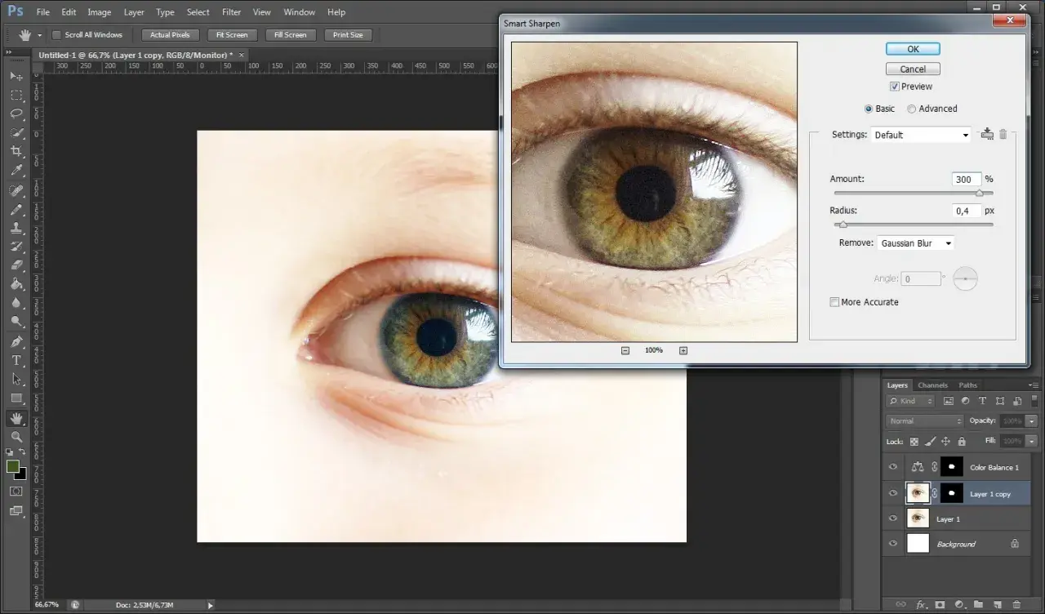Viewport: 1045px width, 614px height.
Task: Toggle Quick Mask mode icon
Action: point(16,492)
